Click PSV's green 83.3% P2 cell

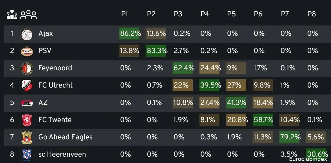coord(156,51)
